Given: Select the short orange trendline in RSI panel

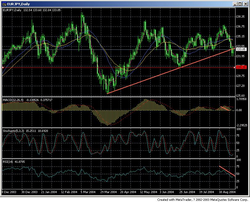Looking at the screenshot, I should [226, 171].
